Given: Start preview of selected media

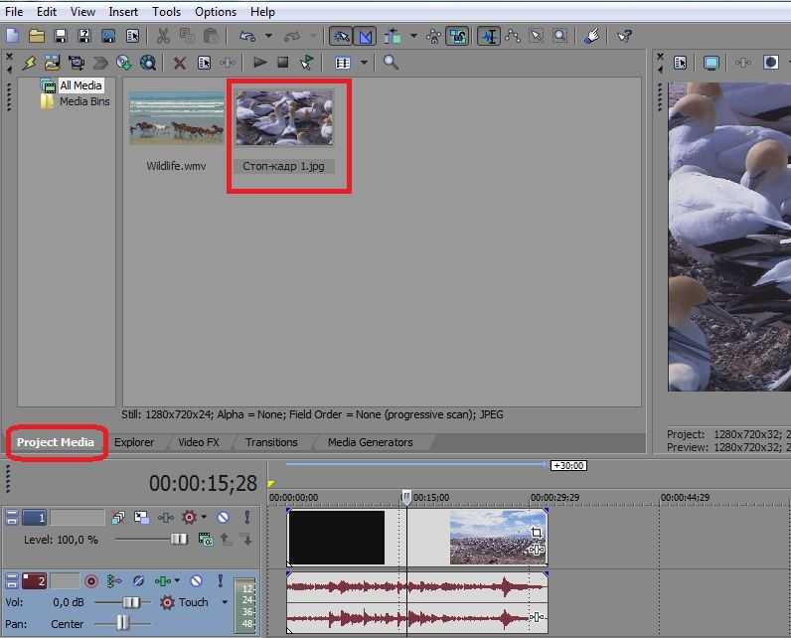Looking at the screenshot, I should click(259, 63).
